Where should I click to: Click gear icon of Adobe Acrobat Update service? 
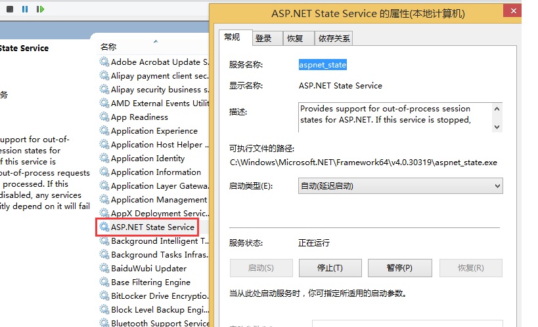(x=104, y=62)
